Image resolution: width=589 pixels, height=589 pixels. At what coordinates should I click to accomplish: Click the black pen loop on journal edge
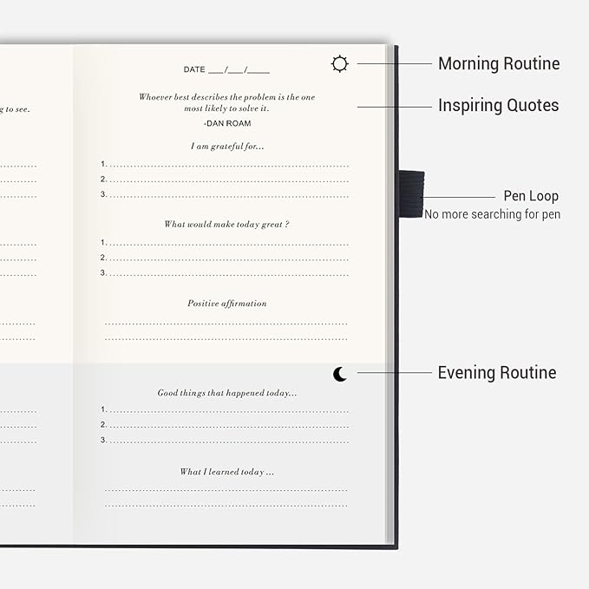coord(411,193)
